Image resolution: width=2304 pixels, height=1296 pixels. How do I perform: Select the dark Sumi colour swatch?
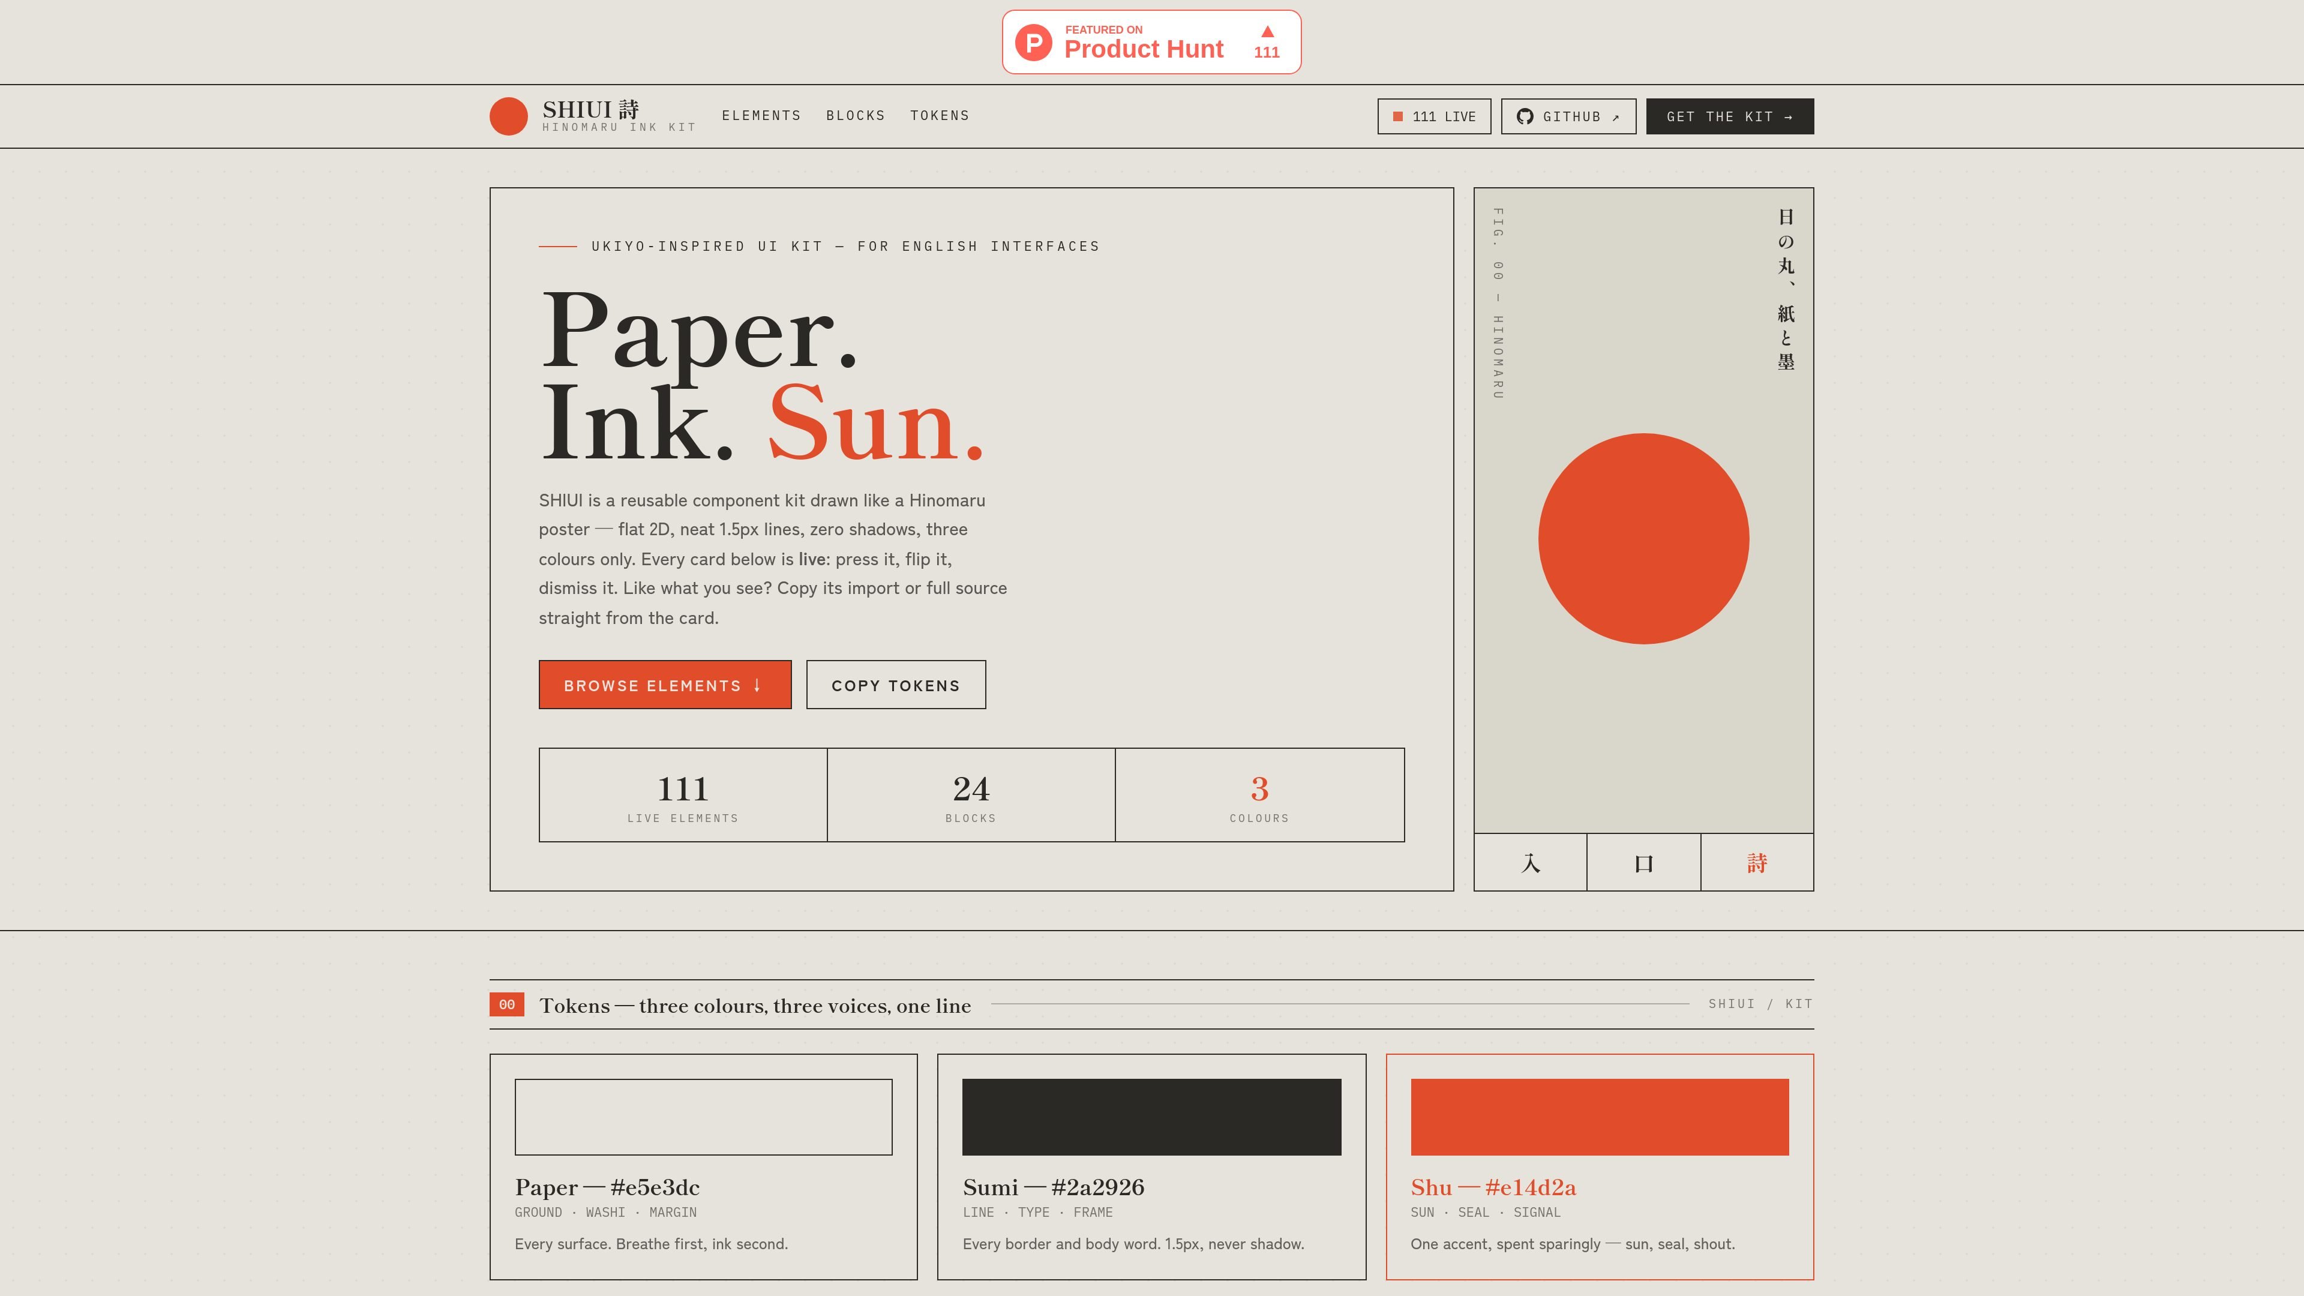(x=1151, y=1116)
